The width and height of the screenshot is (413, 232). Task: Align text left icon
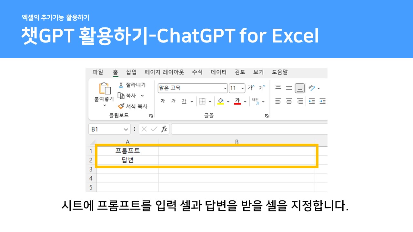coord(278,101)
